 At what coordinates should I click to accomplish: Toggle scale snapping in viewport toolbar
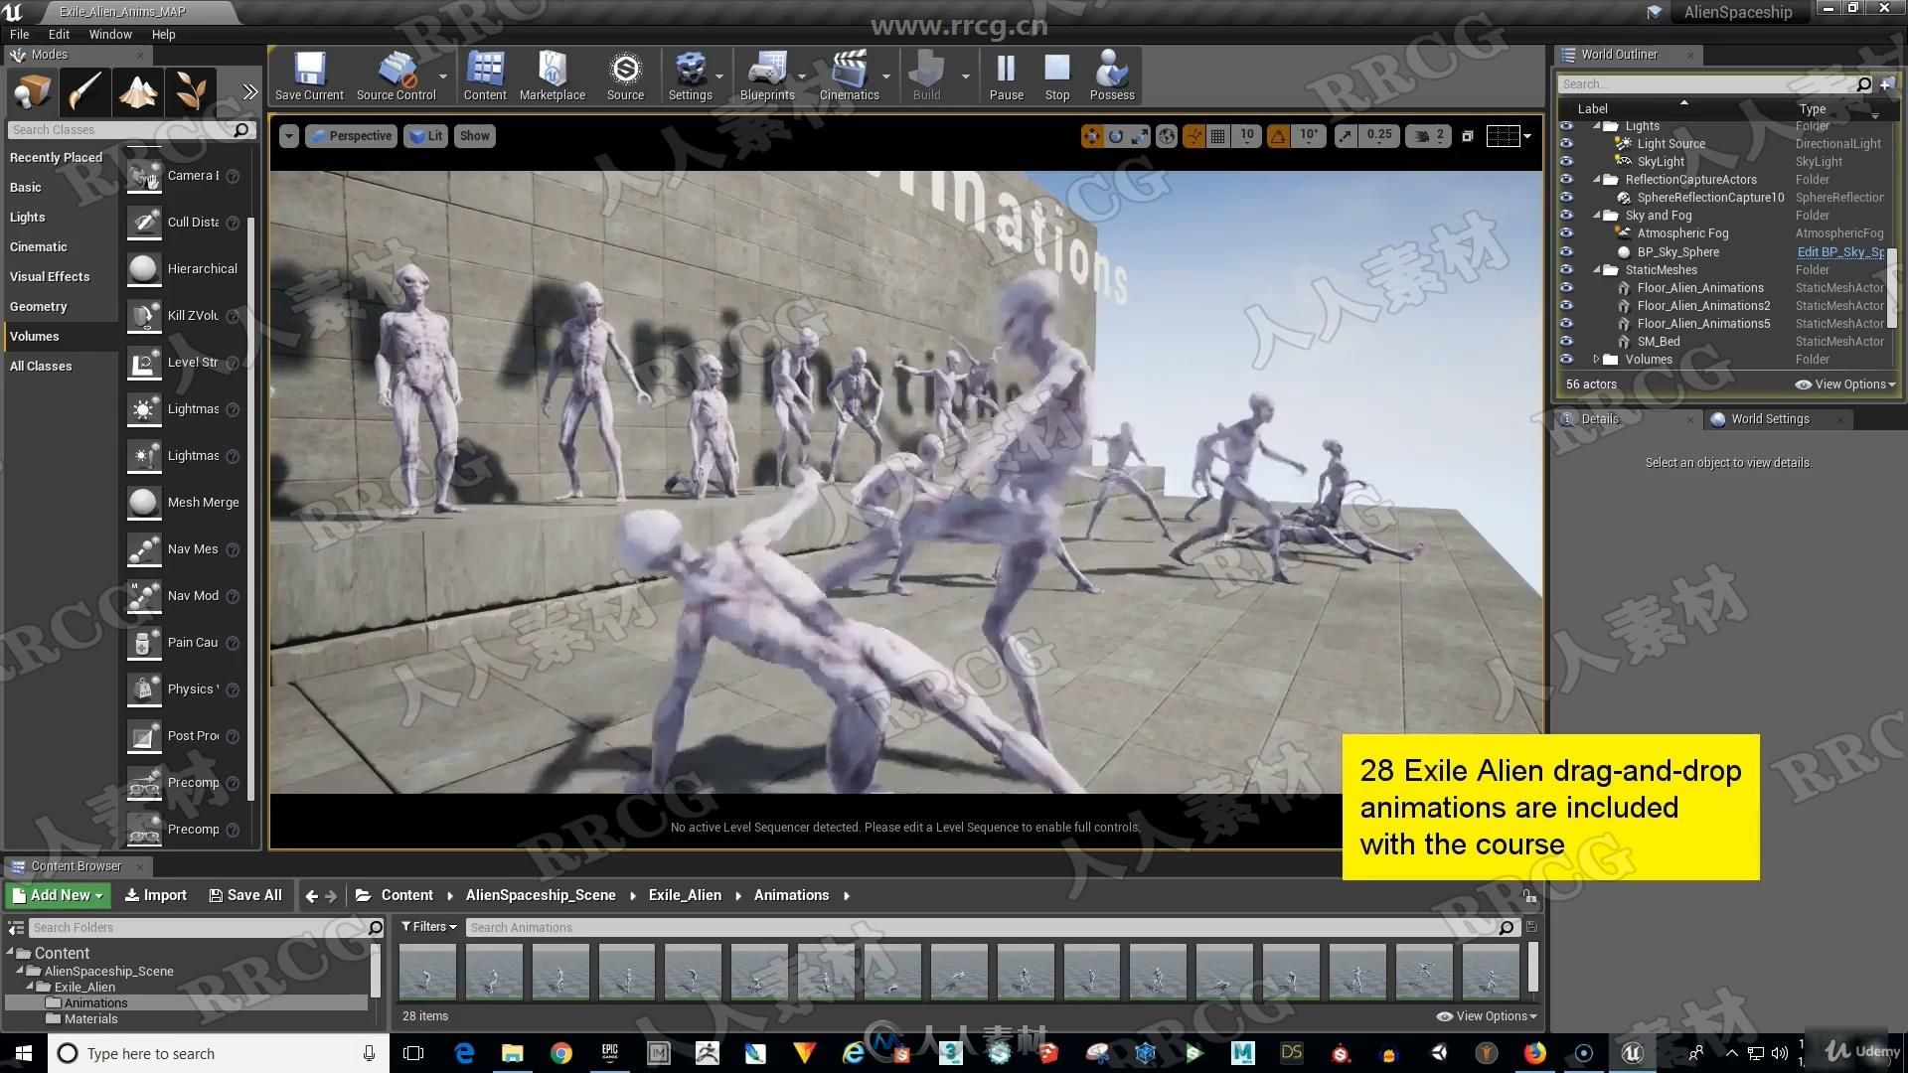tap(1346, 136)
